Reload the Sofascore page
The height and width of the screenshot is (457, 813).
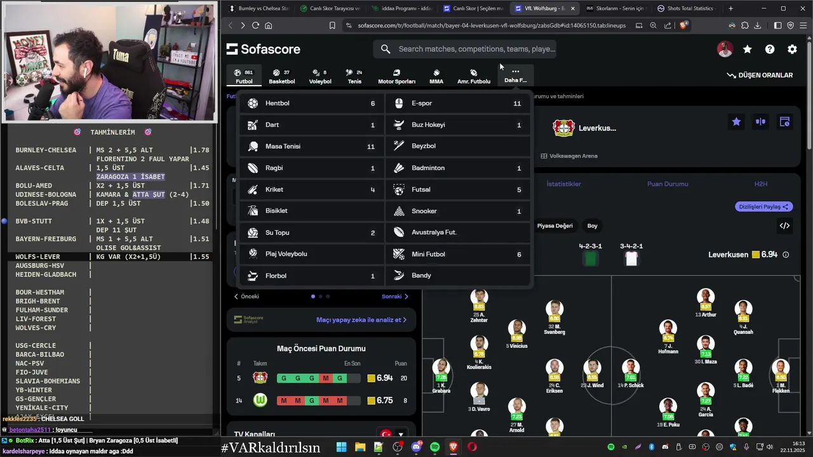255,25
